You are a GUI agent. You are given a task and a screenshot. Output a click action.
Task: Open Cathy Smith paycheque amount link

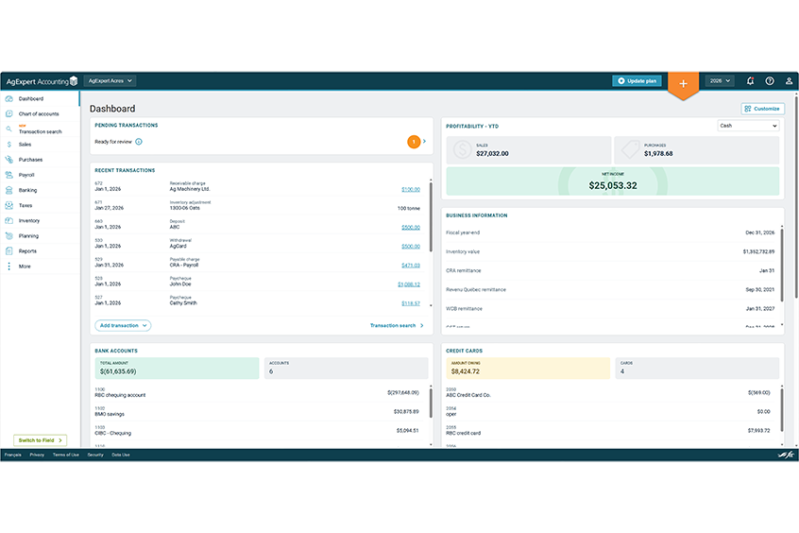pos(411,303)
